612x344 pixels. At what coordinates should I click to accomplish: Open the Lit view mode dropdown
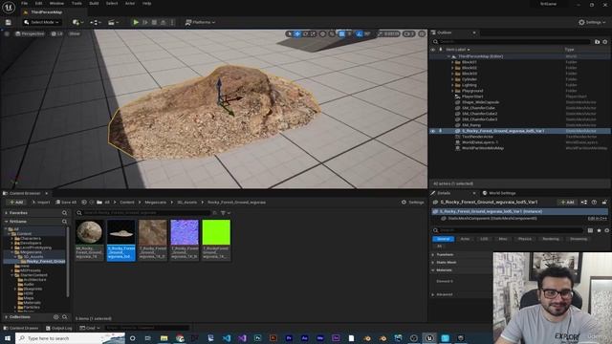click(x=57, y=34)
